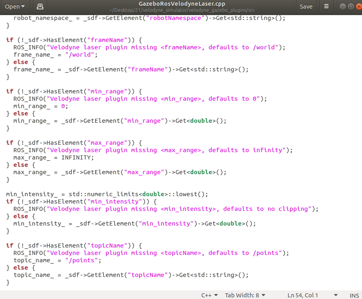Screen dimensions: 362x299
Task: Click the GetElement("max_range") line
Action: (x=120, y=173)
